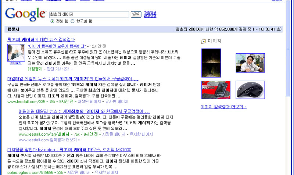Open the dark night road image thumbnail

point(211,63)
